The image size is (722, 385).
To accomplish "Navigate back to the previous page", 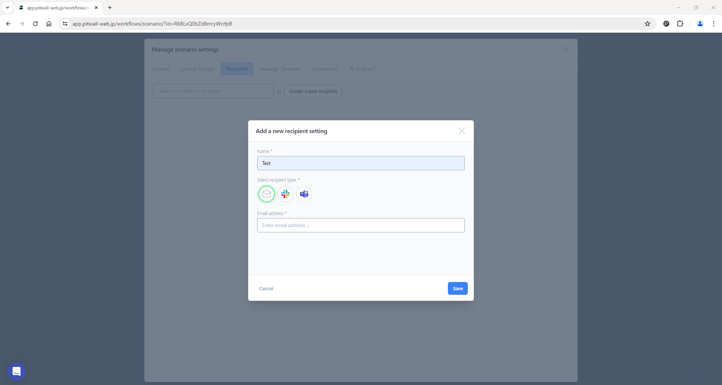I will [8, 24].
